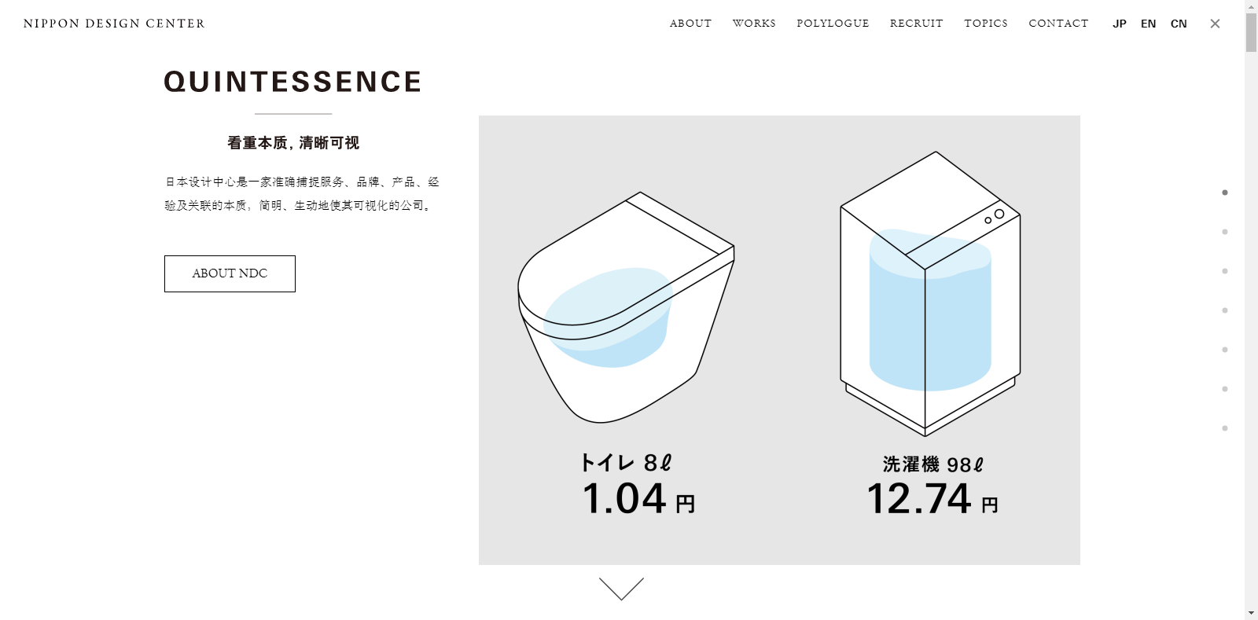Click the vertical scrollbar thumb
The width and height of the screenshot is (1258, 620).
1251,32
